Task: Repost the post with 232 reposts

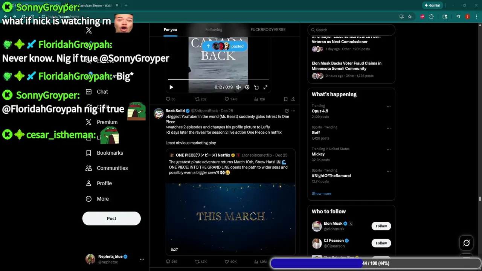Action: pyautogui.click(x=200, y=99)
